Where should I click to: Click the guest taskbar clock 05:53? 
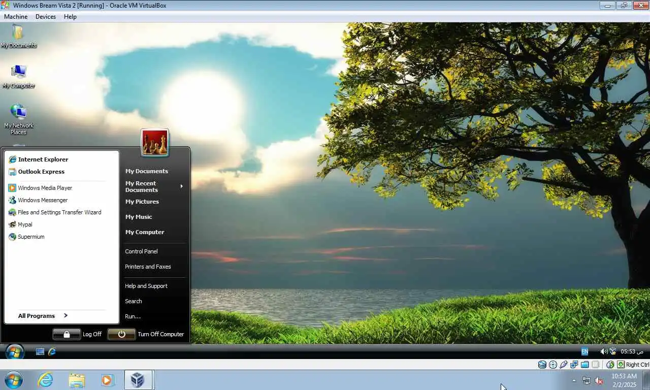(632, 351)
